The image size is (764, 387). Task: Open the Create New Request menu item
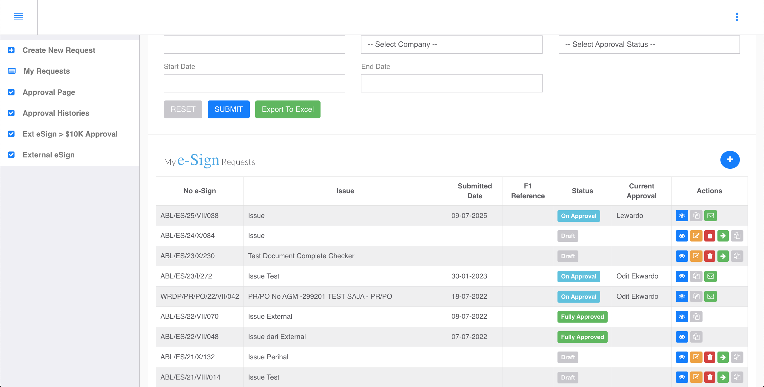point(58,50)
